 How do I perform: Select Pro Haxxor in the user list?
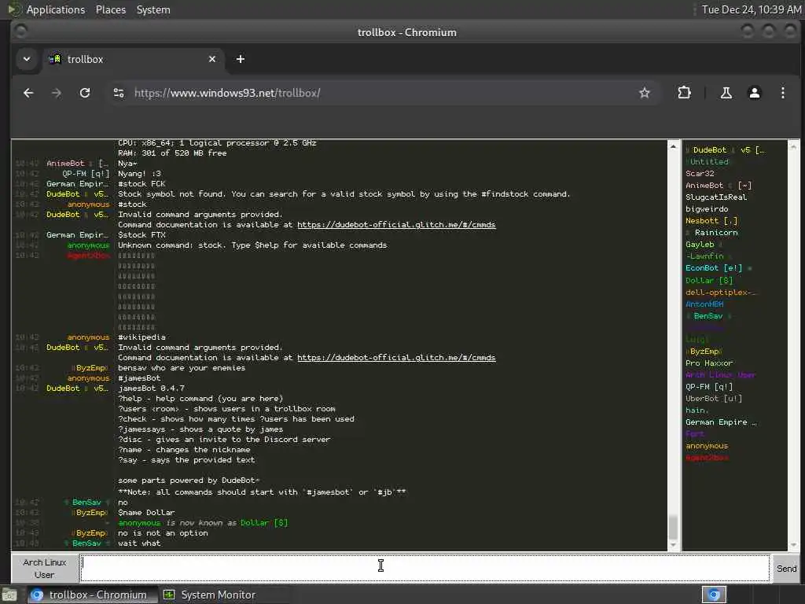coord(709,363)
